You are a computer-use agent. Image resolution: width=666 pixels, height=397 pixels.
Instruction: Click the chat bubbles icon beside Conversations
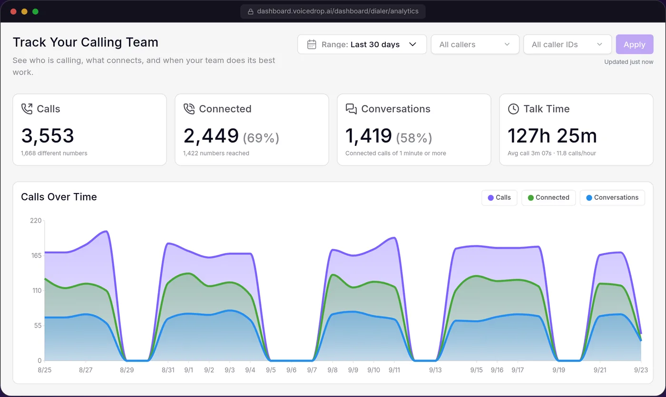tap(351, 109)
